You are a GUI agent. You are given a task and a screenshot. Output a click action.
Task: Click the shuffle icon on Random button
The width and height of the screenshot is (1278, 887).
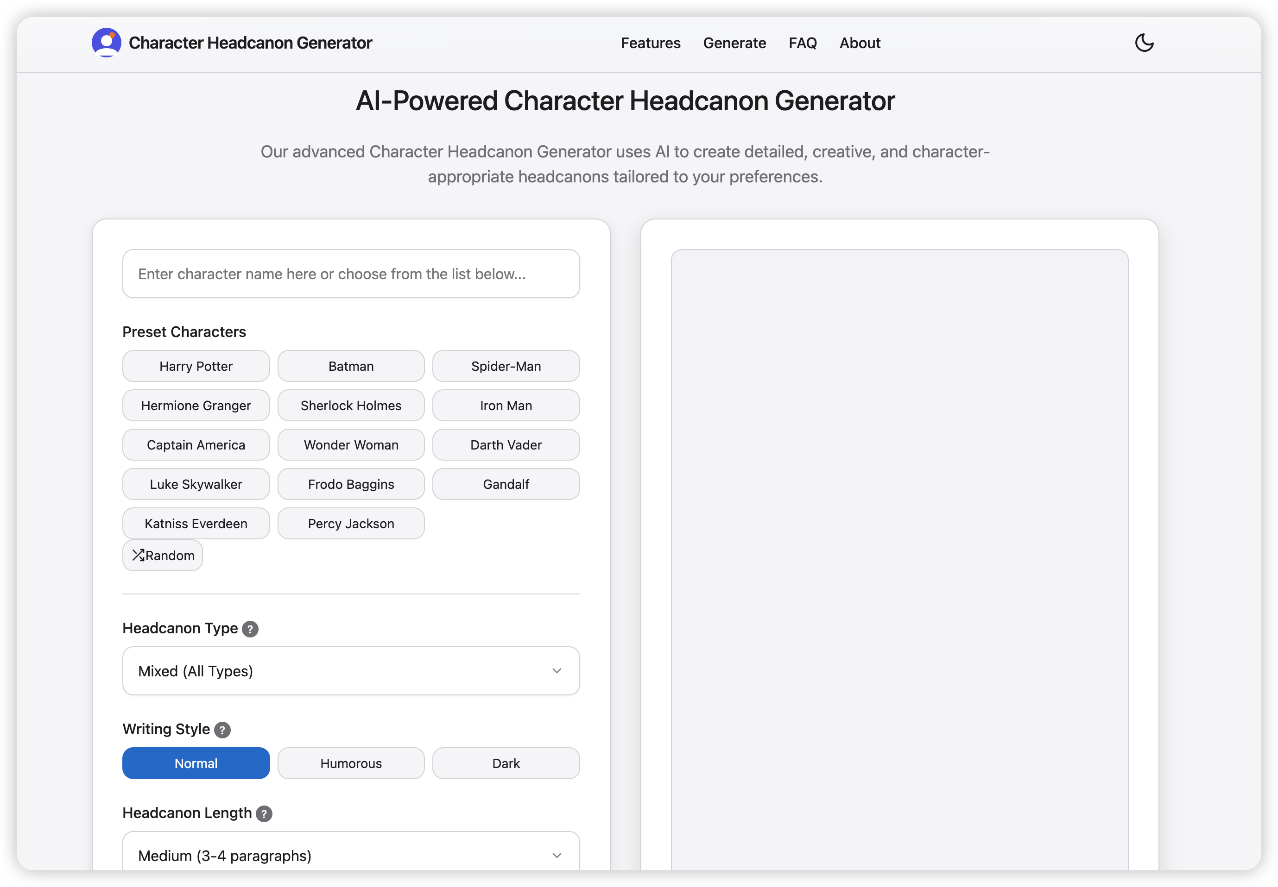tap(139, 555)
